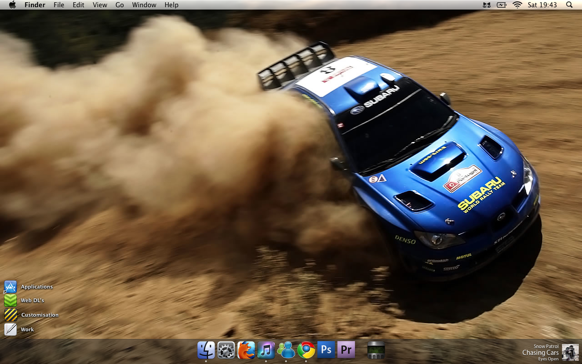The height and width of the screenshot is (364, 582).
Task: Click the "Applications" desktop label
Action: [x=37, y=287]
